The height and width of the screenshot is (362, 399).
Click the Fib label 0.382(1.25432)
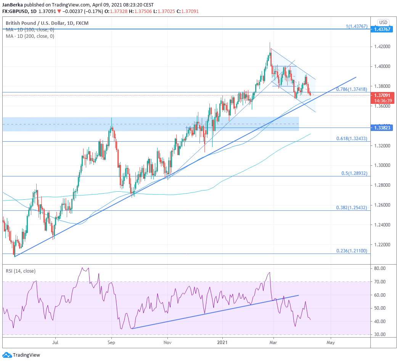tap(351, 208)
